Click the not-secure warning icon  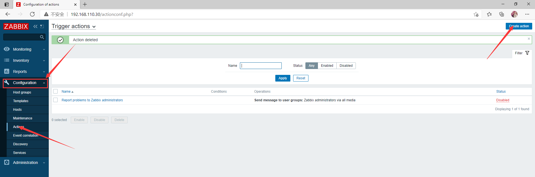coord(46,14)
